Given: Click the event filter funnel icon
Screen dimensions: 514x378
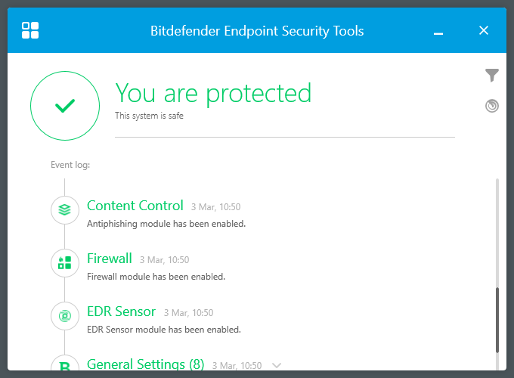Looking at the screenshot, I should [x=492, y=75].
